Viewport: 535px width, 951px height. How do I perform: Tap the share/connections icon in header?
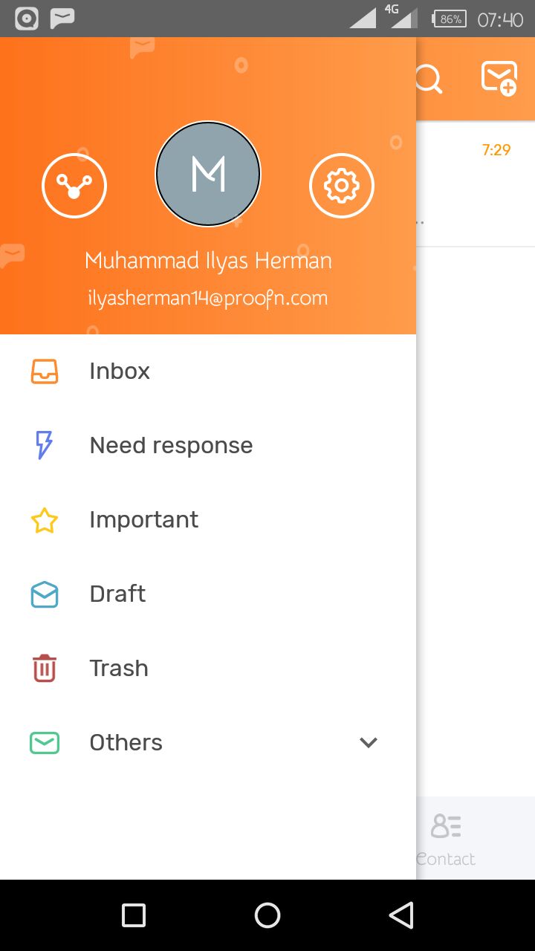point(74,185)
